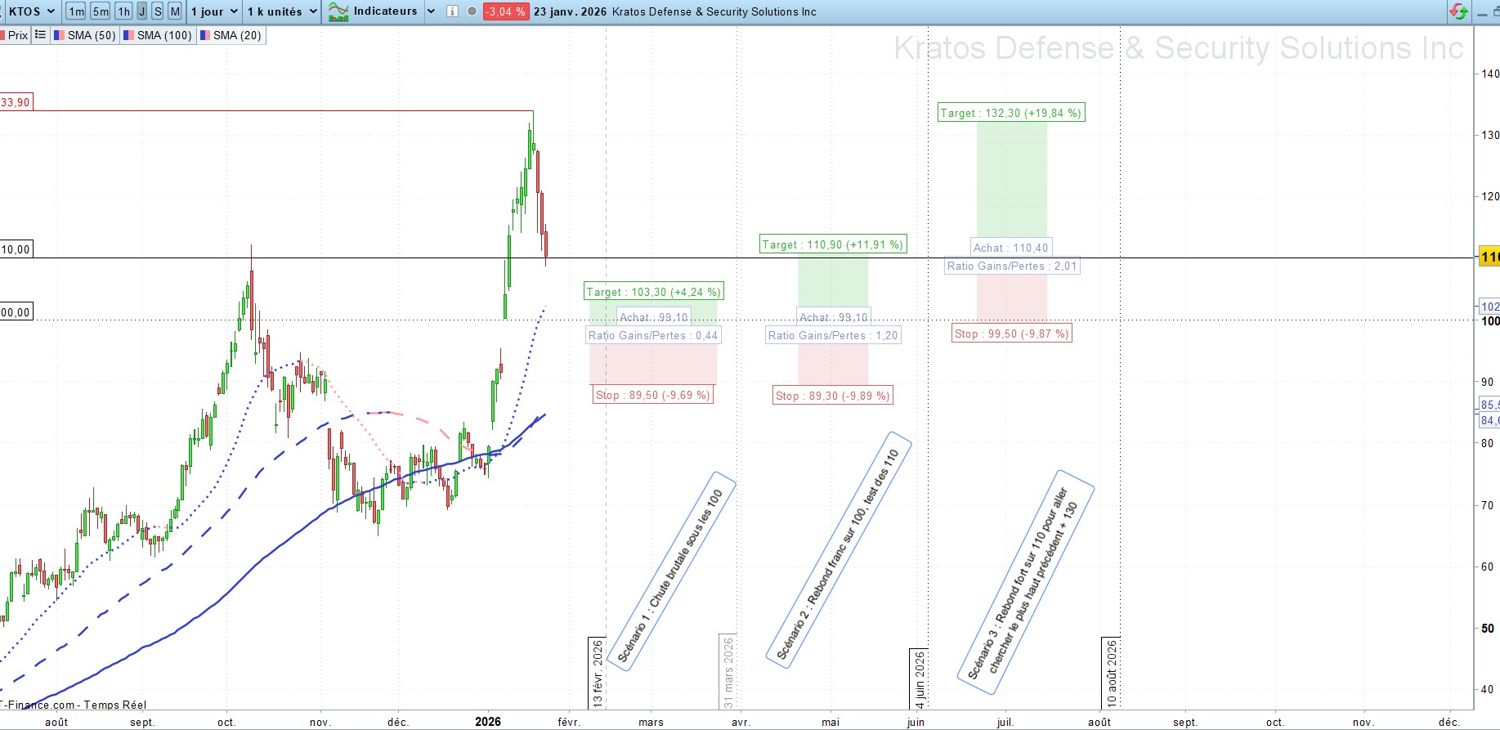
Task: Click the info icon in the toolbar
Action: click(452, 11)
